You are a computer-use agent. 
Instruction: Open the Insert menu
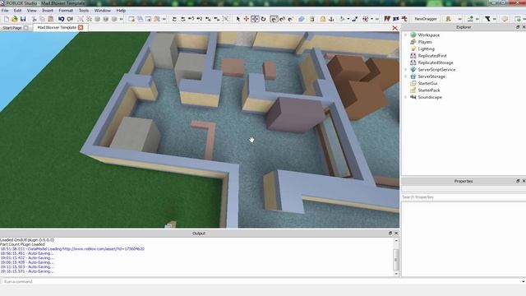48,11
